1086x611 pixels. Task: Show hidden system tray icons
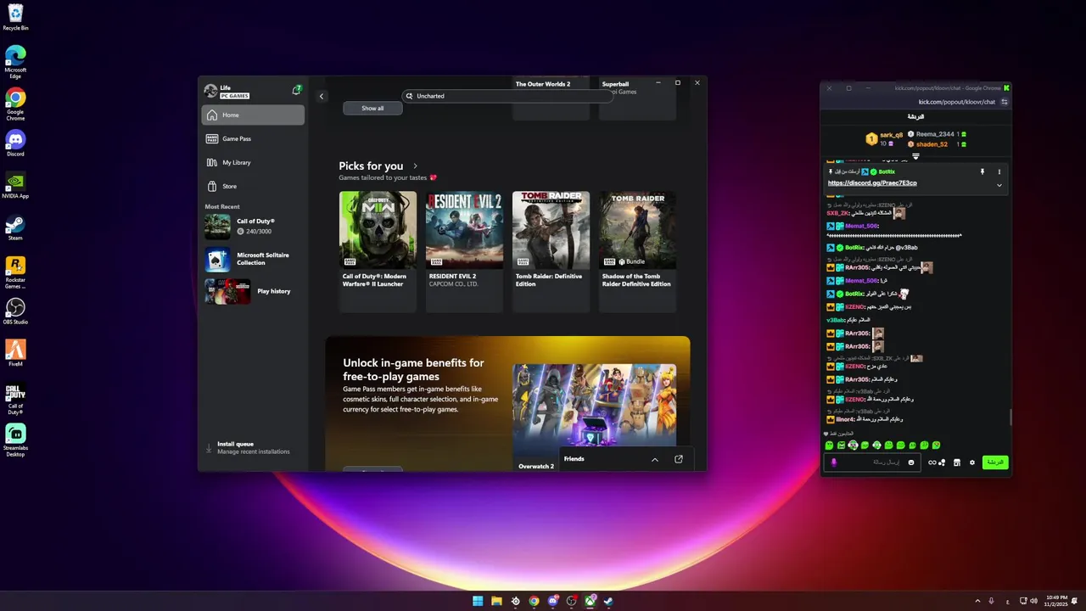tap(977, 601)
